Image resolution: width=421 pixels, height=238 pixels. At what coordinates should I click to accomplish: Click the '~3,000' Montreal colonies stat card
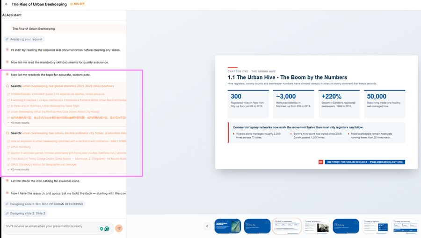coord(293,104)
